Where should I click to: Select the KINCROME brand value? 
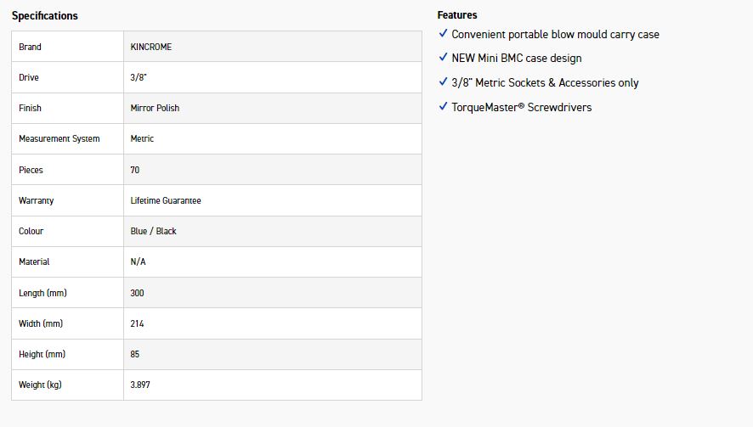click(150, 47)
